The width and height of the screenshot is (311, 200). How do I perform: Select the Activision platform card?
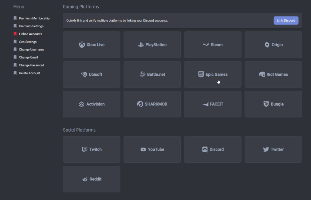[92, 104]
